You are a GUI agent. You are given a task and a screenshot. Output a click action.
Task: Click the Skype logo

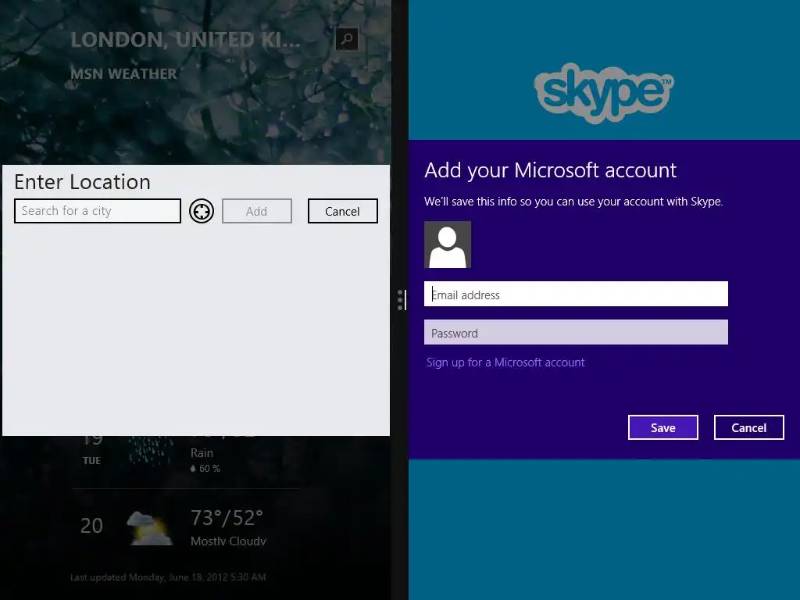[604, 93]
